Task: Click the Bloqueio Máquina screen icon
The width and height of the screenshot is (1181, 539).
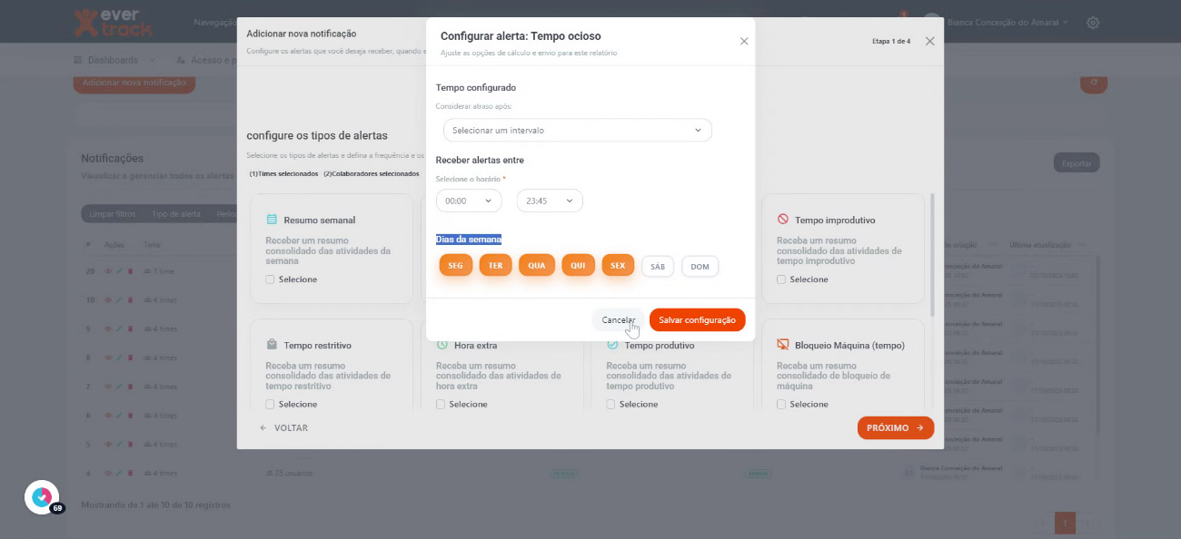Action: click(783, 345)
